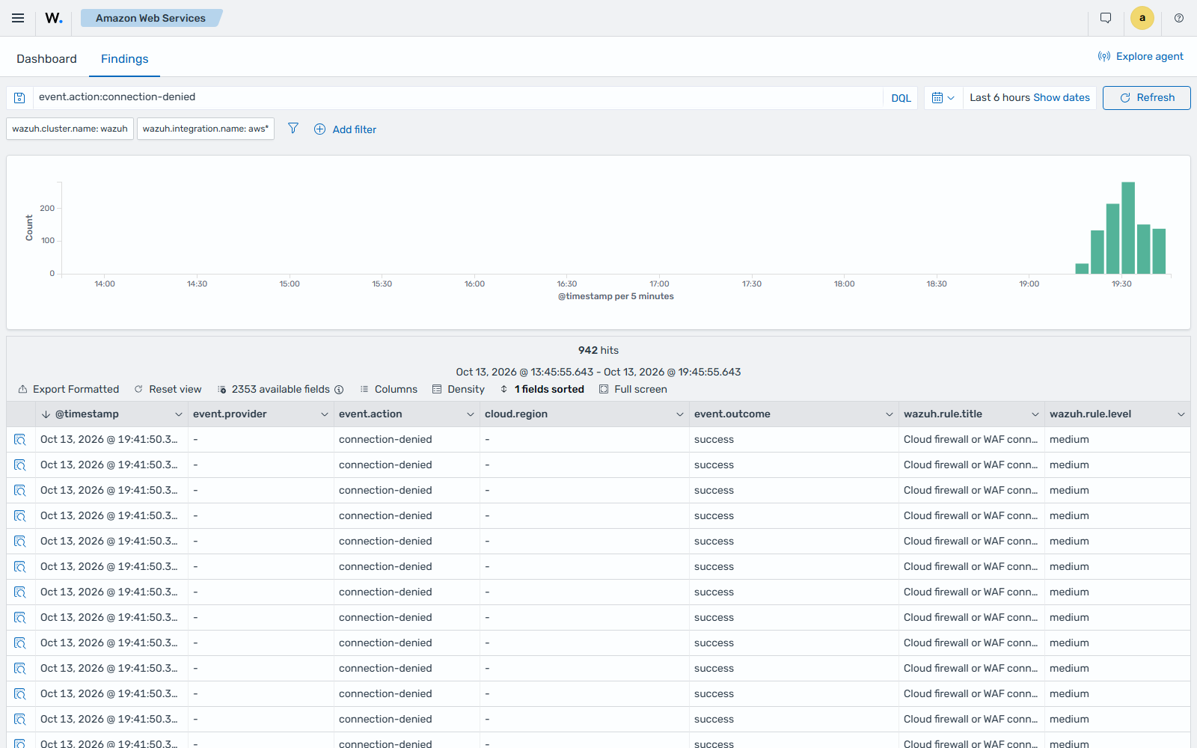This screenshot has height=748, width=1197.
Task: Click the Wazuh logo icon
Action: point(54,18)
